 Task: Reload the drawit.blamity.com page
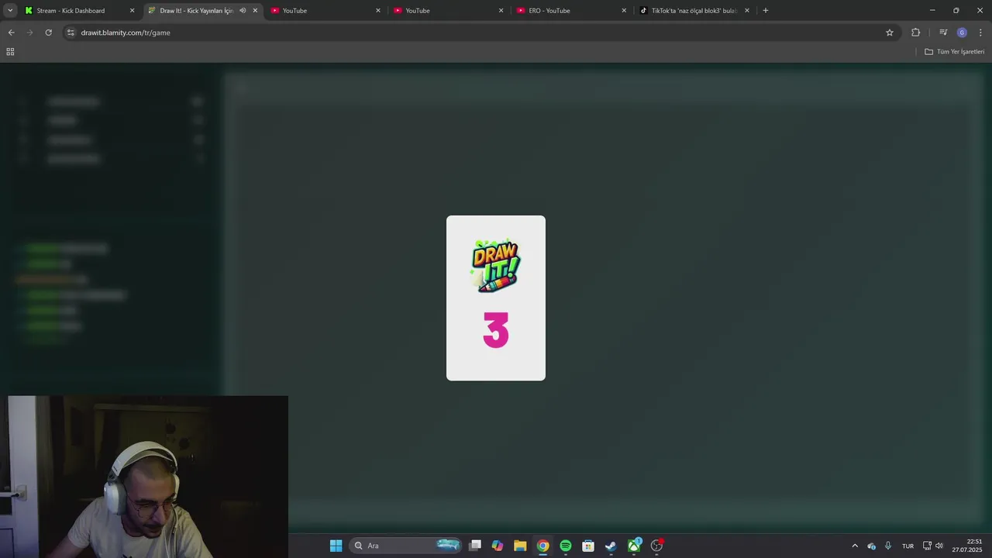pos(48,33)
